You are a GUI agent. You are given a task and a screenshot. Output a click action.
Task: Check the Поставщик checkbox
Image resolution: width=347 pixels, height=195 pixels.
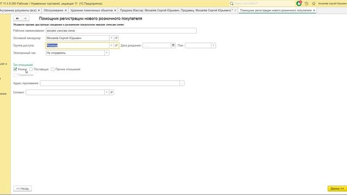[31, 69]
